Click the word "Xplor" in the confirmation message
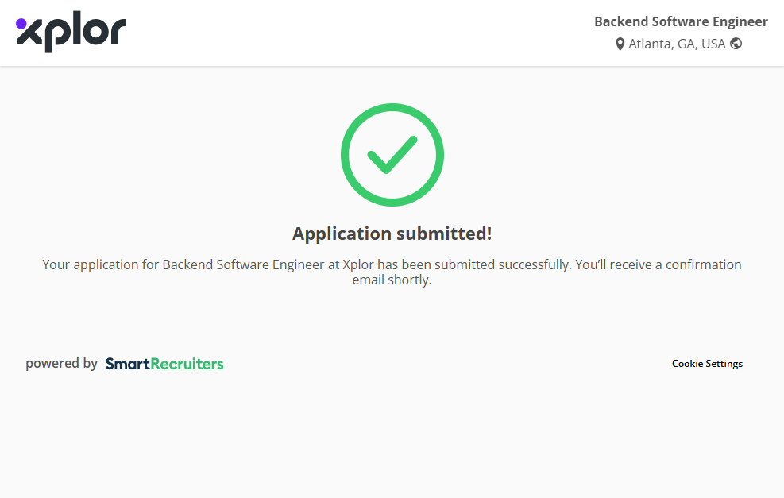Image resolution: width=784 pixels, height=498 pixels. [358, 264]
